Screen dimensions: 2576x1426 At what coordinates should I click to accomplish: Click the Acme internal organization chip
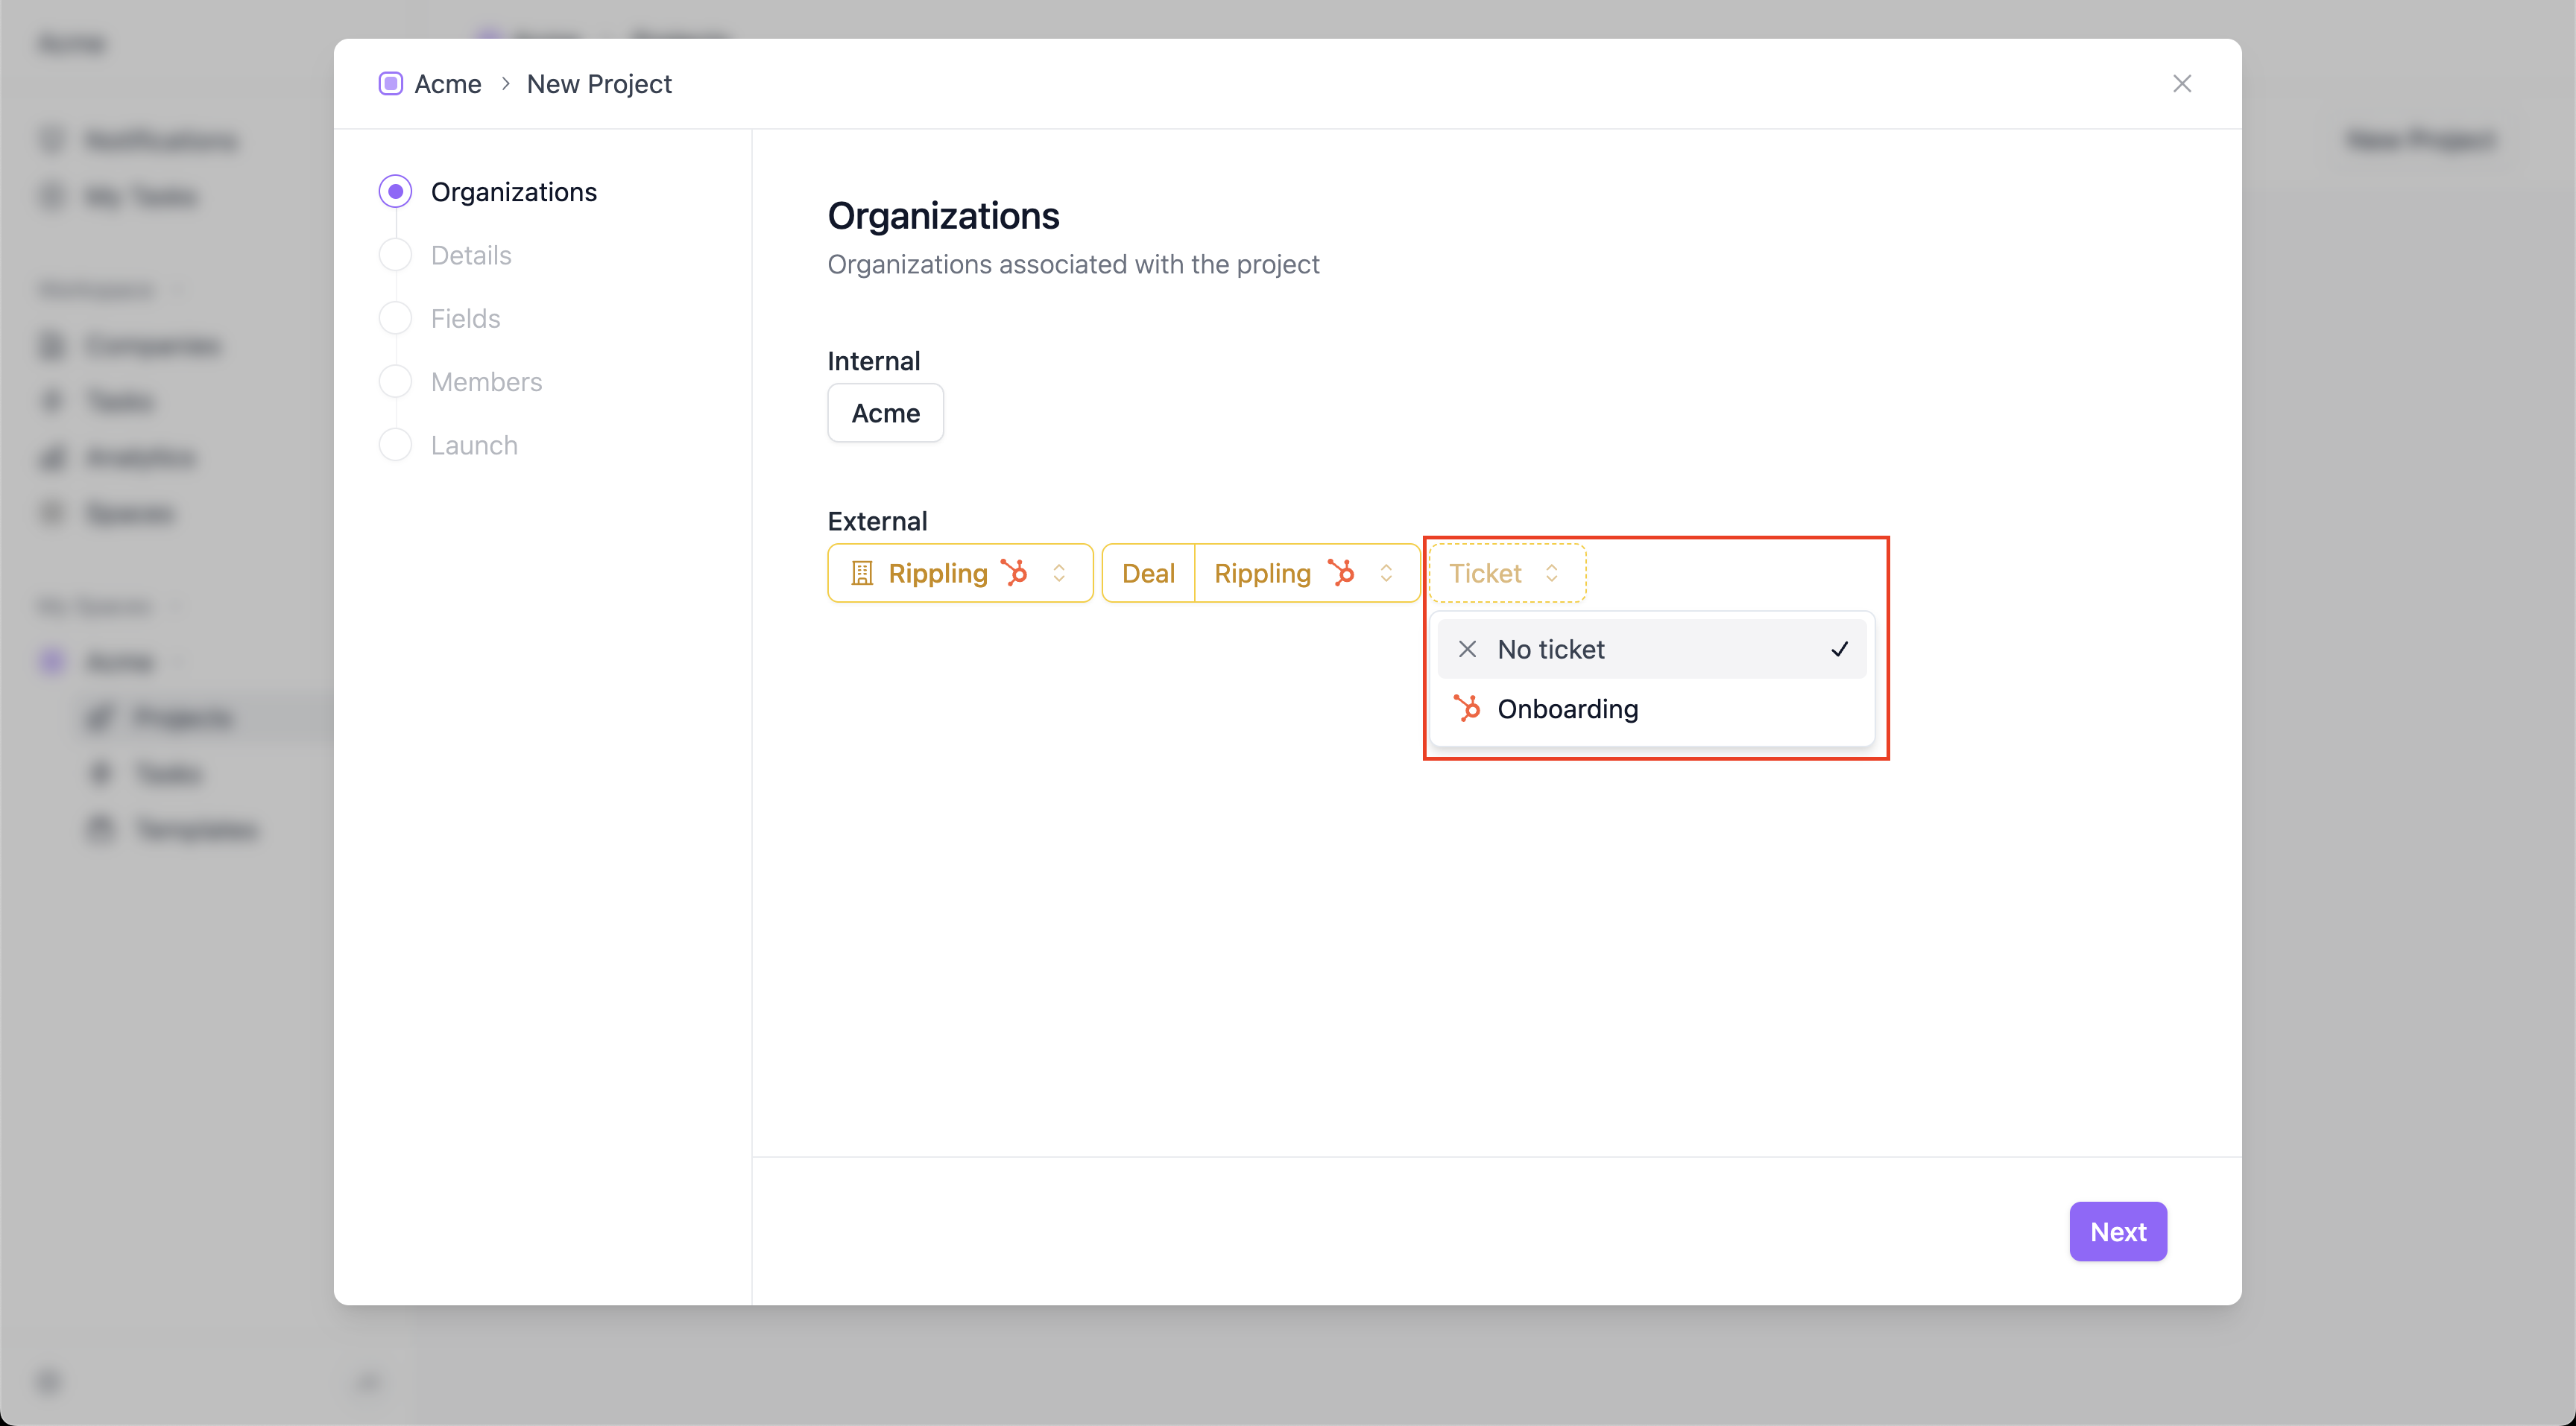(x=885, y=413)
